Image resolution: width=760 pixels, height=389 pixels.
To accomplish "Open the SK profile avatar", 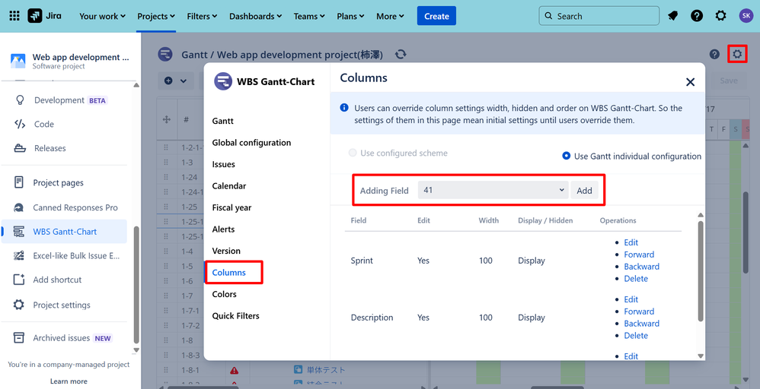I will (746, 16).
